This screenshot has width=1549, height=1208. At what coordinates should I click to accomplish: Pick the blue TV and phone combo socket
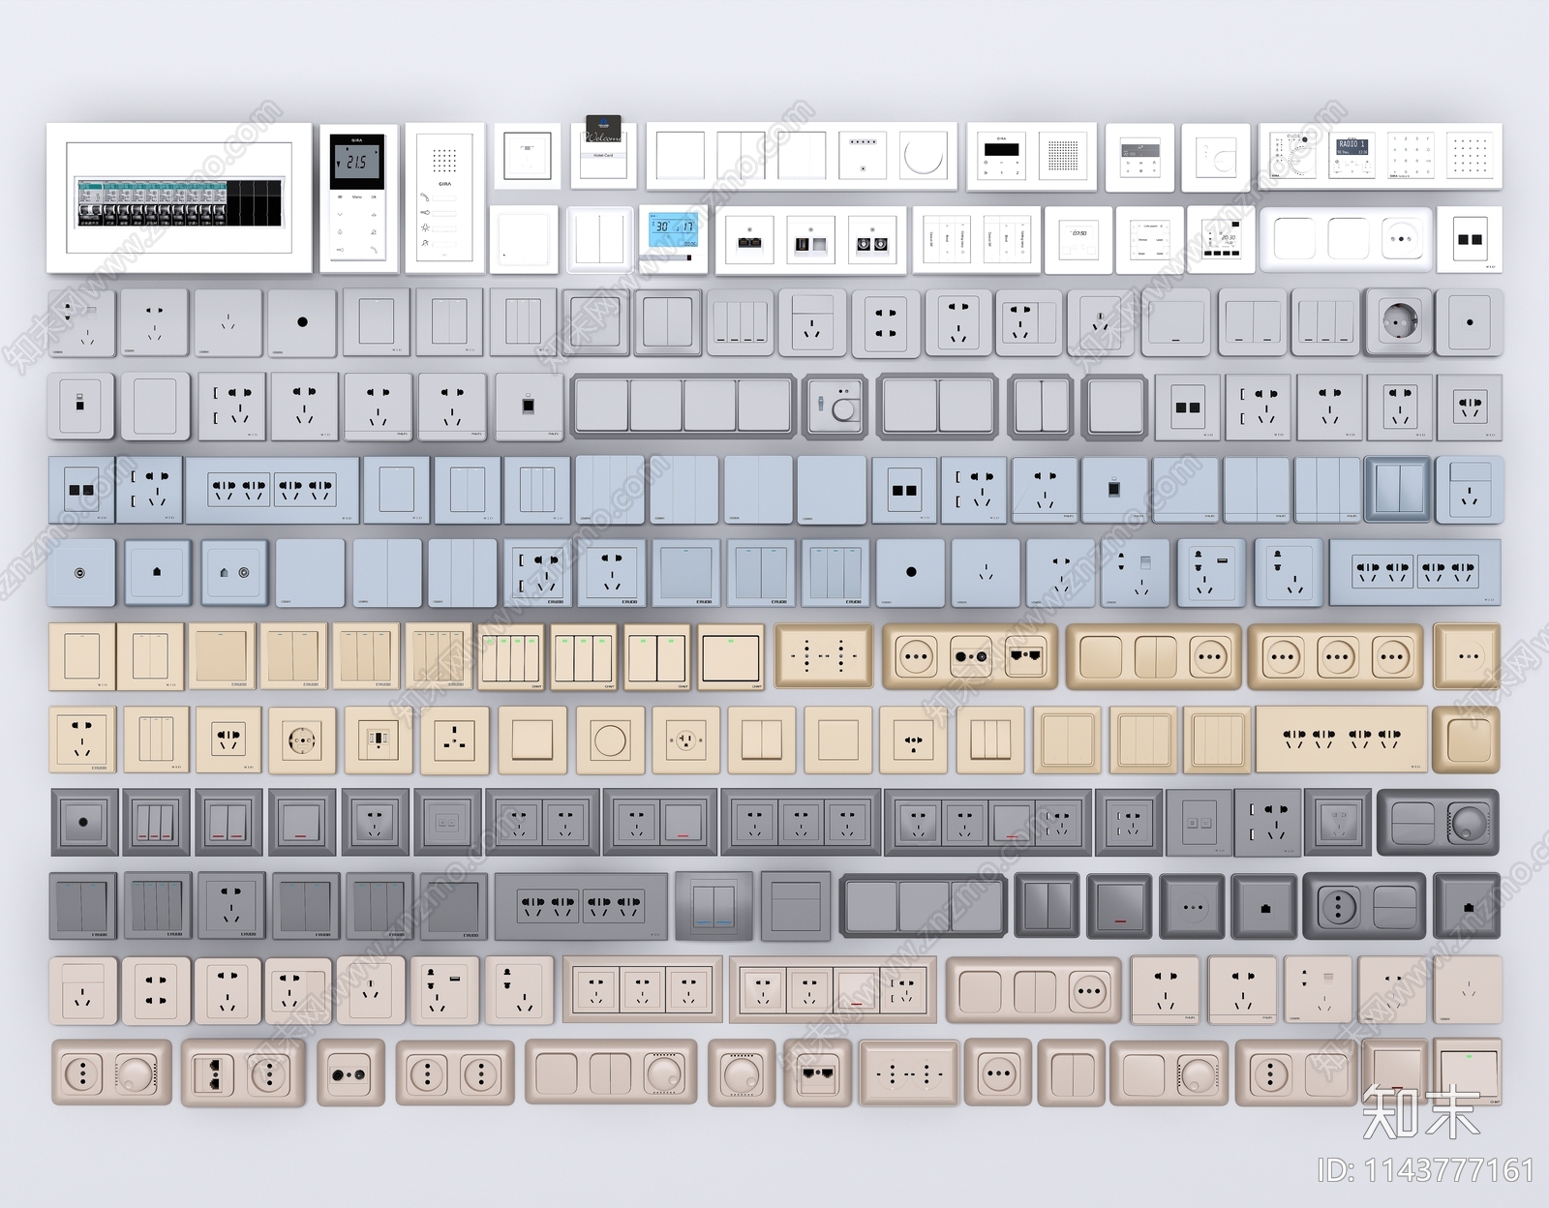[x=233, y=573]
